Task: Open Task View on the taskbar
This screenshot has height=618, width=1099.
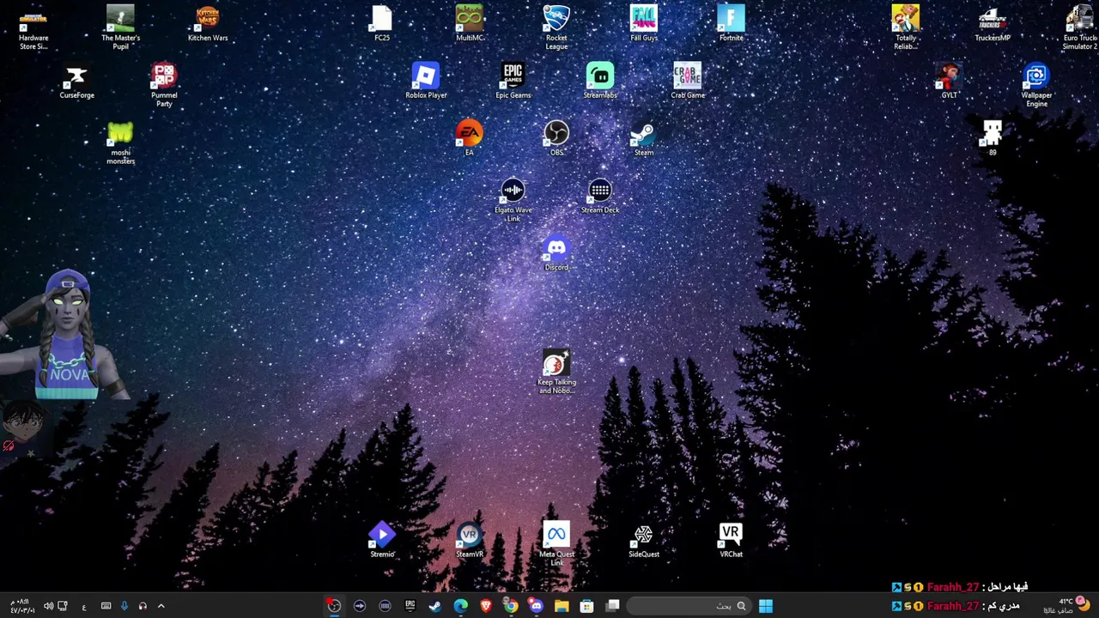Action: (x=612, y=606)
